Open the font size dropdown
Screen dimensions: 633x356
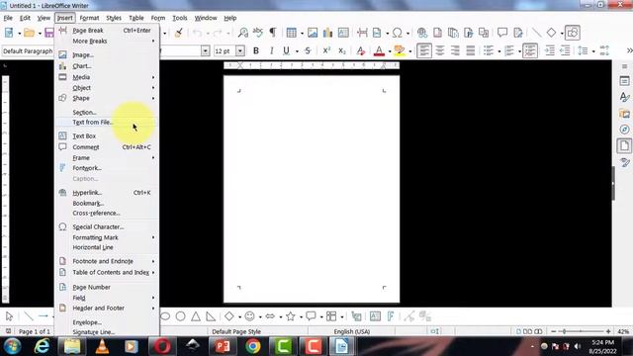240,50
